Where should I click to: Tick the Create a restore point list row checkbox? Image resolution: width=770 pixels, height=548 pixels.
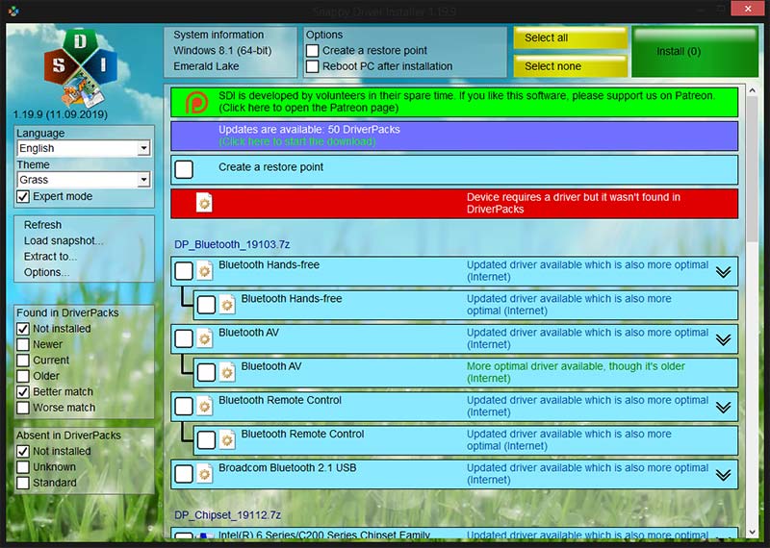(x=184, y=169)
